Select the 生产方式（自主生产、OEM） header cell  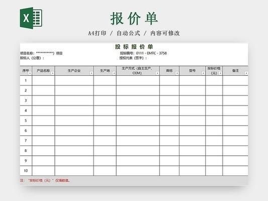(138, 70)
